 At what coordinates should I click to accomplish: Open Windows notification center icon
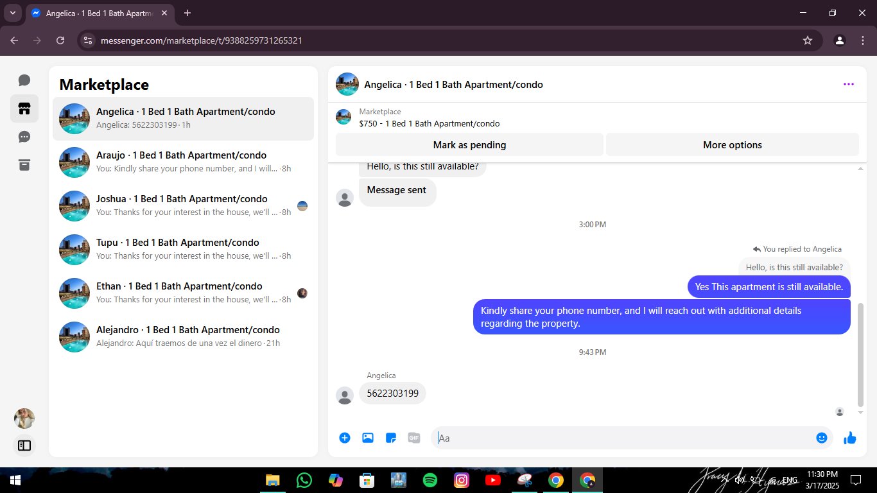[855, 480]
